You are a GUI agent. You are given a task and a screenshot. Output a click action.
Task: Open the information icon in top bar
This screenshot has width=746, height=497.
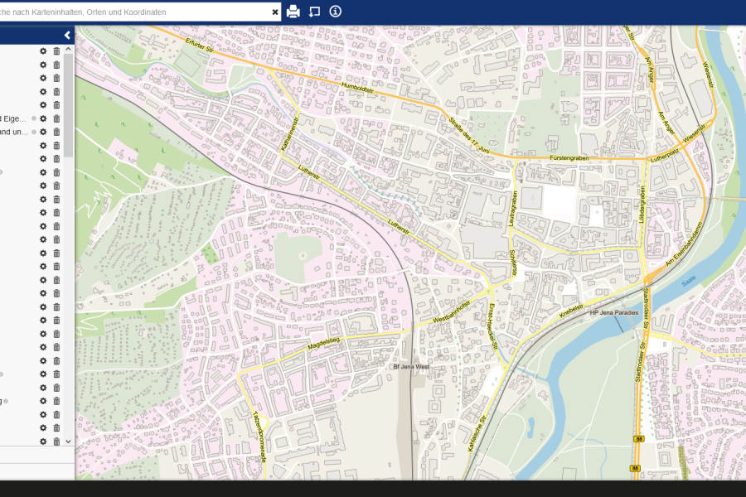click(x=336, y=11)
